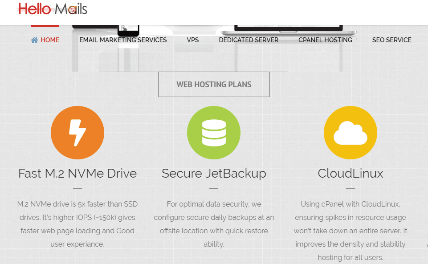The width and height of the screenshot is (428, 264).
Task: Open Email Marketing Services menu
Action: [x=123, y=40]
